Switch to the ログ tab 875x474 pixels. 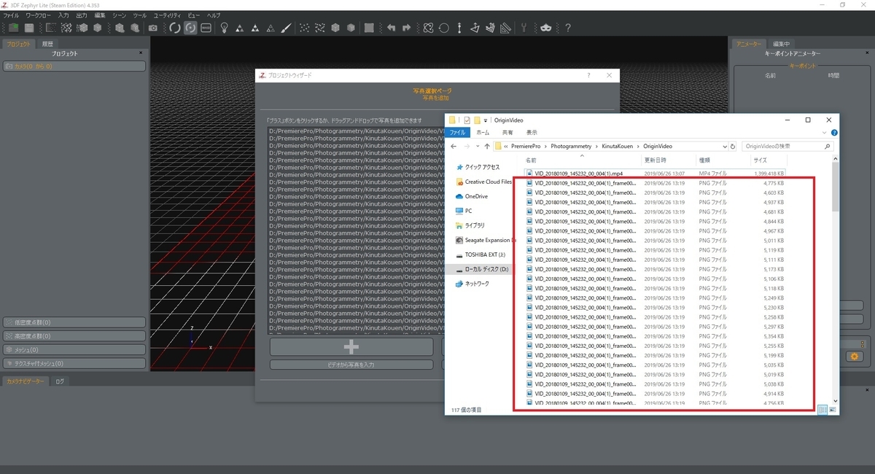[60, 381]
